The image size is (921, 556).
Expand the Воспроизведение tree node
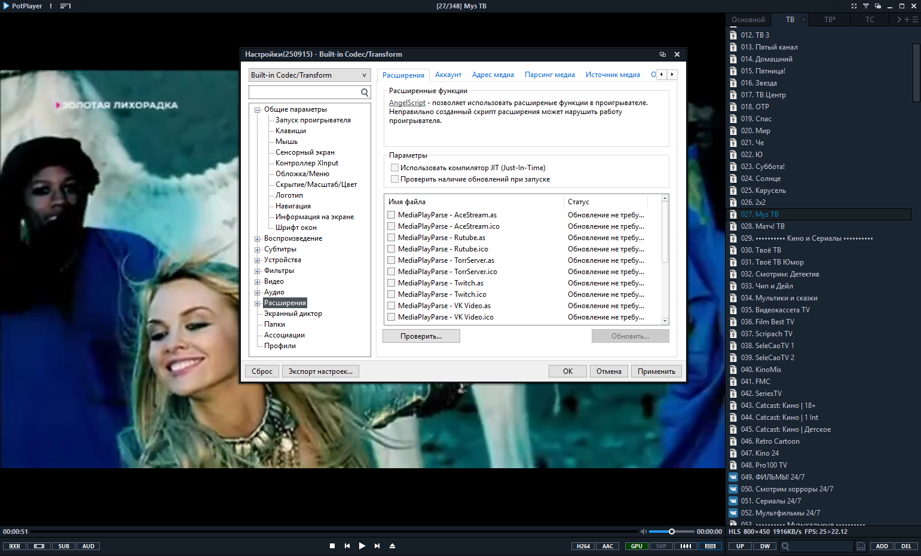(x=258, y=239)
